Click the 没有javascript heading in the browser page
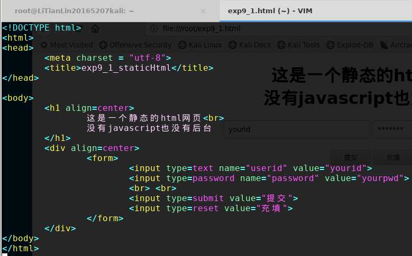 click(337, 98)
